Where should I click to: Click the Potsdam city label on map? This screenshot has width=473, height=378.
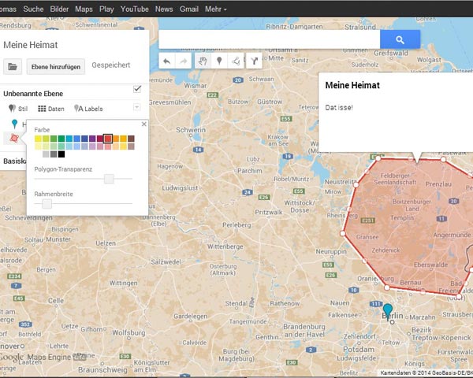pos(359,350)
